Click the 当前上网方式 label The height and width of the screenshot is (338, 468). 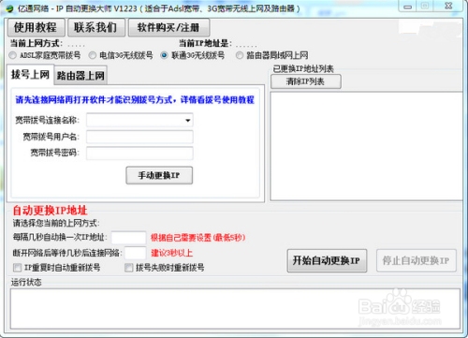tap(37, 43)
